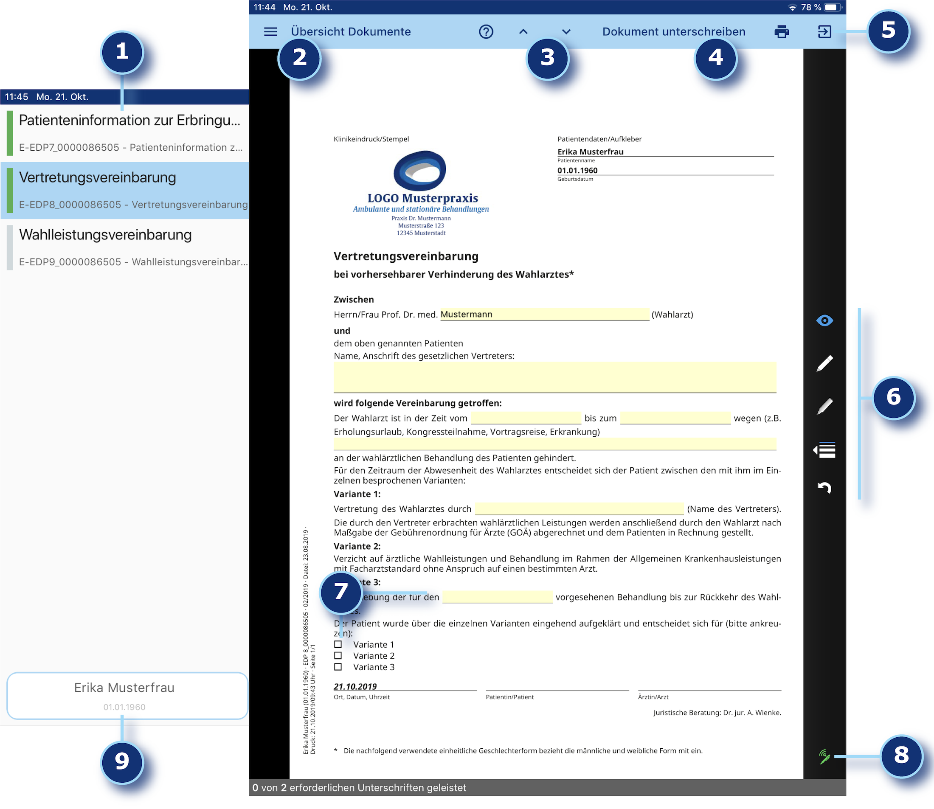Click the 'bis zum' date field

tap(675, 418)
